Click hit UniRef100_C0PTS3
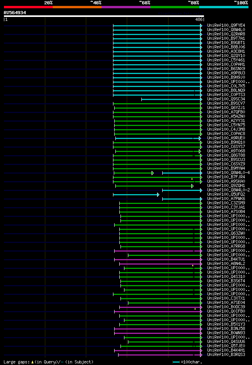 tap(226, 95)
